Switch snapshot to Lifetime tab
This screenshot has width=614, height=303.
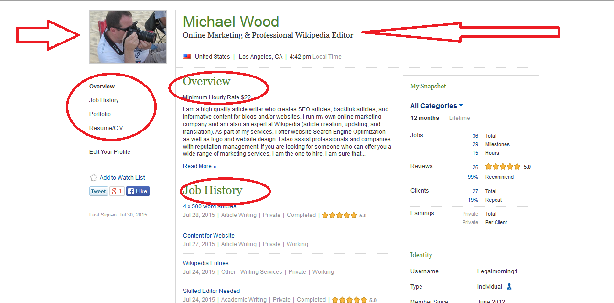[x=460, y=118]
